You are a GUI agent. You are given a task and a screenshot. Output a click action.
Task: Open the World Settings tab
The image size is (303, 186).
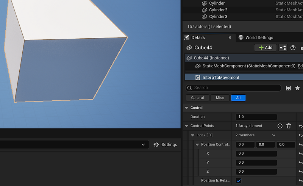click(259, 38)
